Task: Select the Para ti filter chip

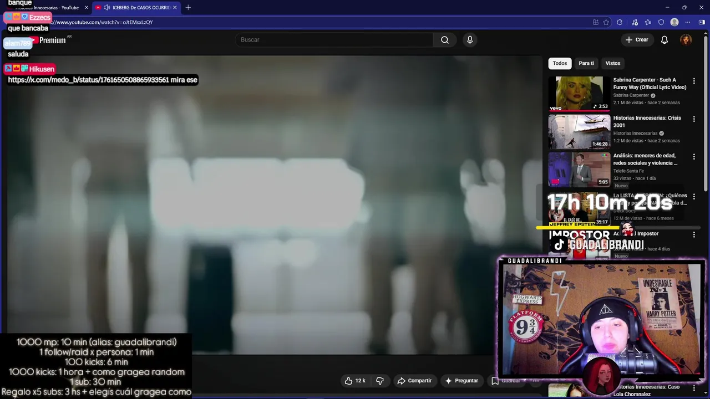Action: point(586,63)
